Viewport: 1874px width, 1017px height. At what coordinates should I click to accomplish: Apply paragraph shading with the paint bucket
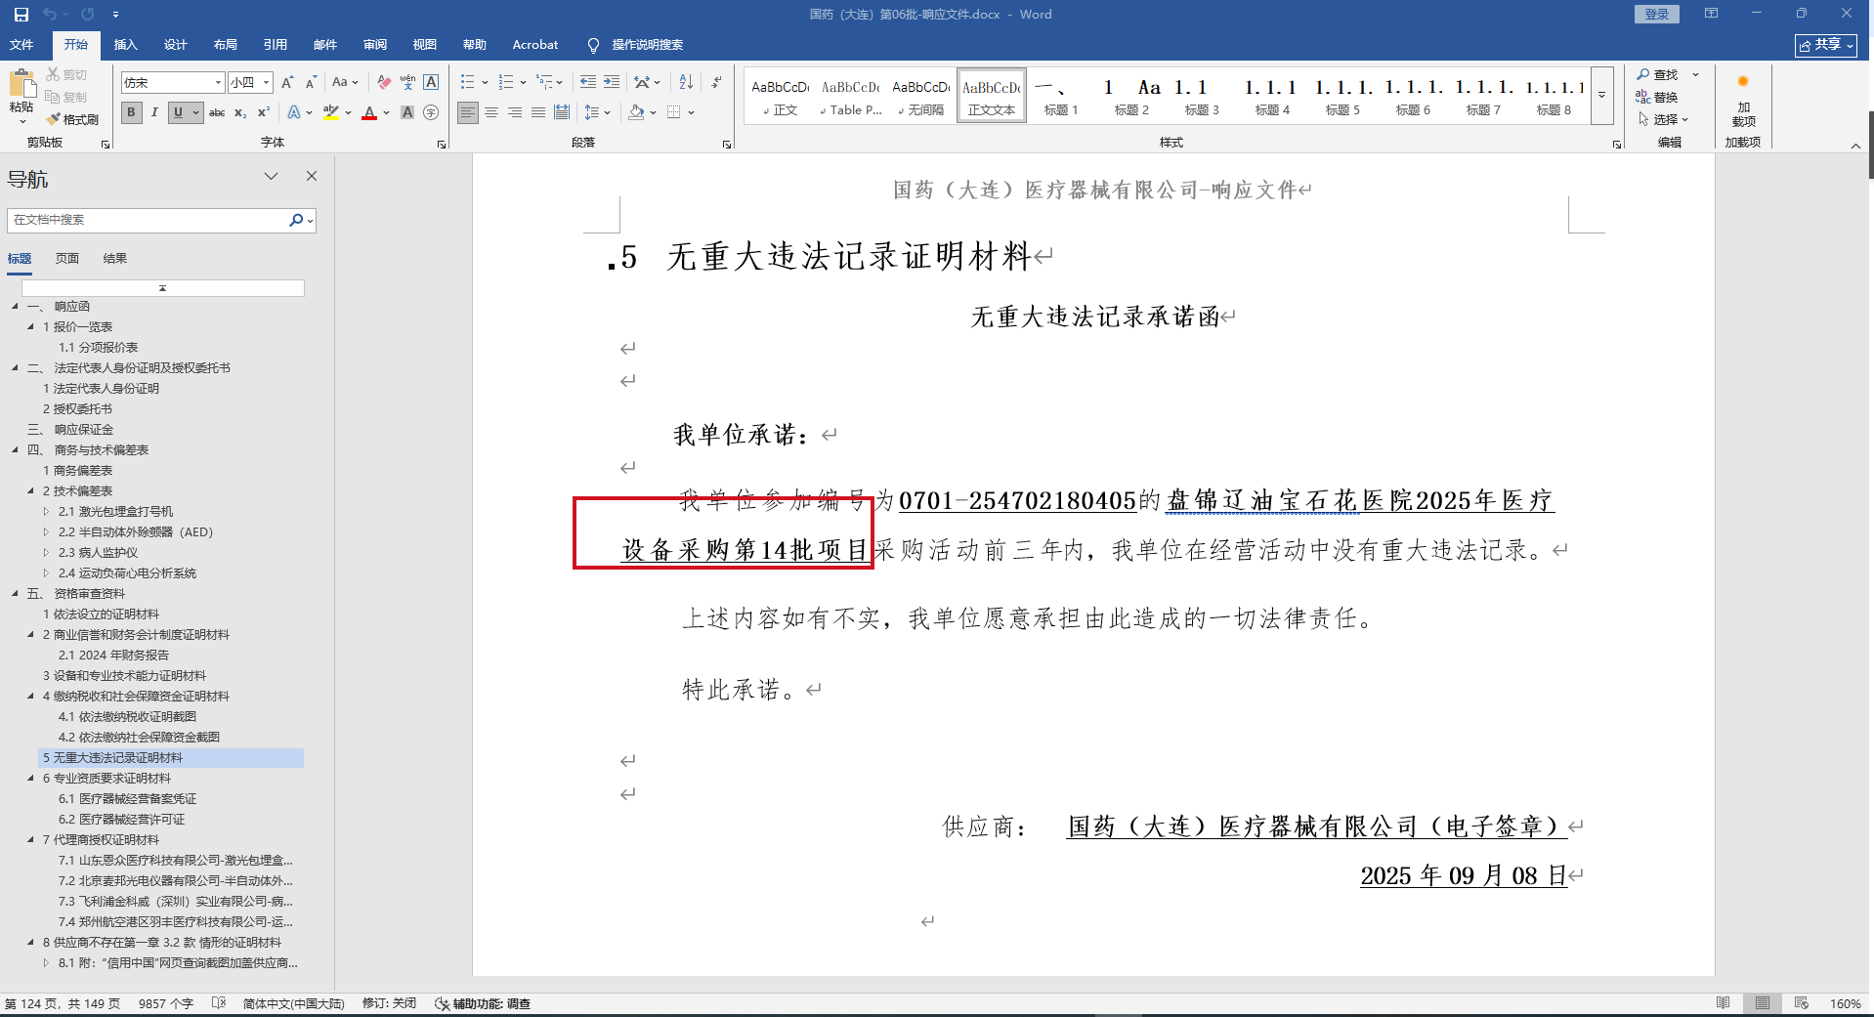(x=636, y=112)
